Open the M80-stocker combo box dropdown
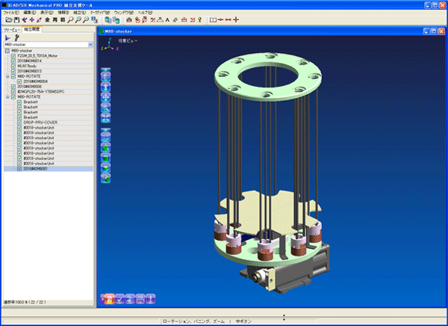 90,44
